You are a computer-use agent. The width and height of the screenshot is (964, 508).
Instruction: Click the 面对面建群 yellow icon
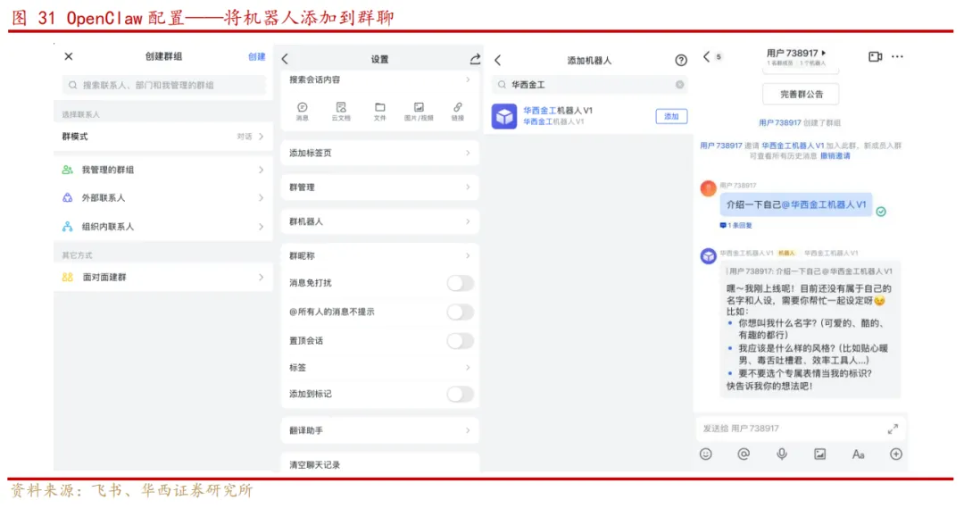click(x=68, y=278)
